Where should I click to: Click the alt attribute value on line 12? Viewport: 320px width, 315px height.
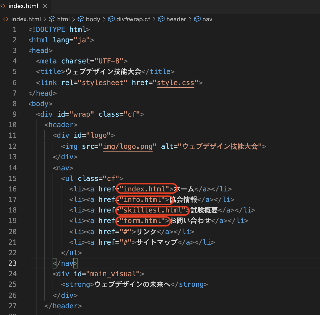click(220, 147)
